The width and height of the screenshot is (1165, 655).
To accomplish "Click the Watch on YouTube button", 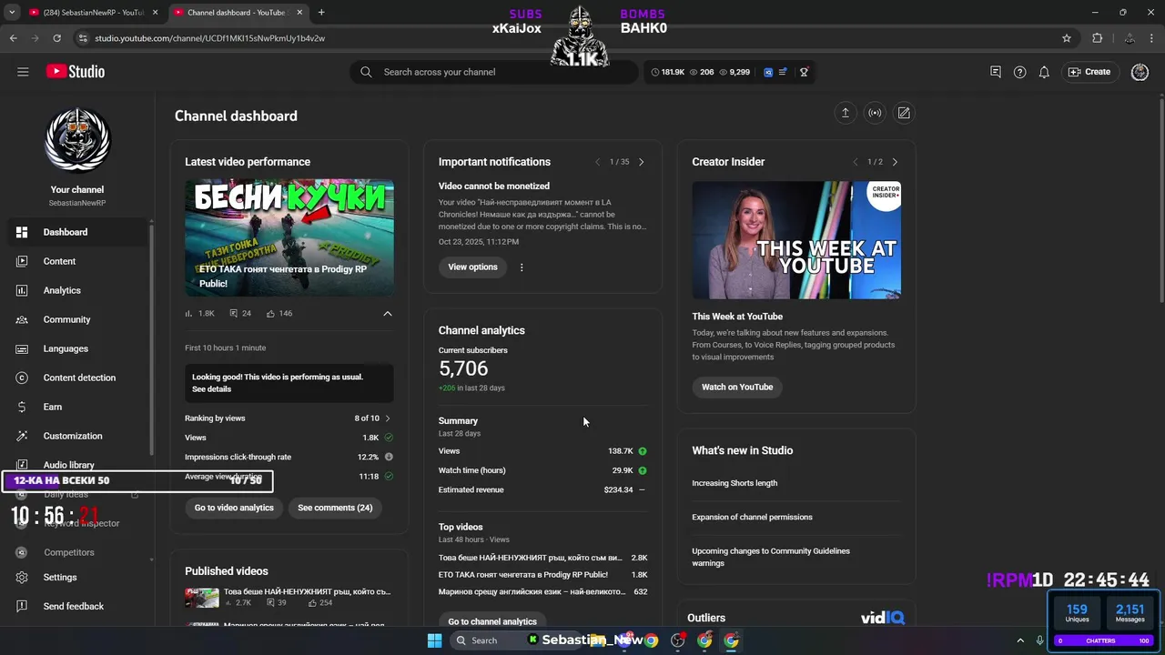I will 737,387.
